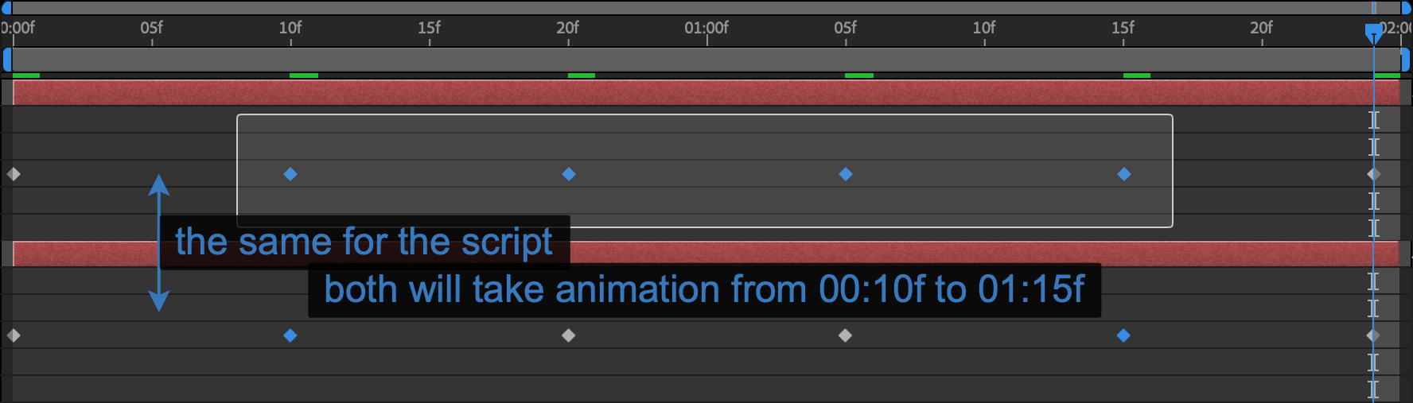Click the blue current-time indicator head

(1373, 33)
